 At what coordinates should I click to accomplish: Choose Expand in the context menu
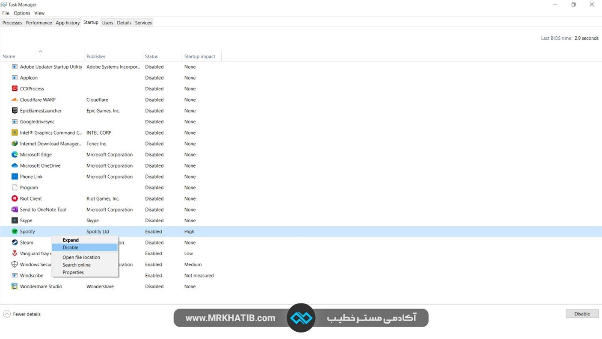point(85,240)
